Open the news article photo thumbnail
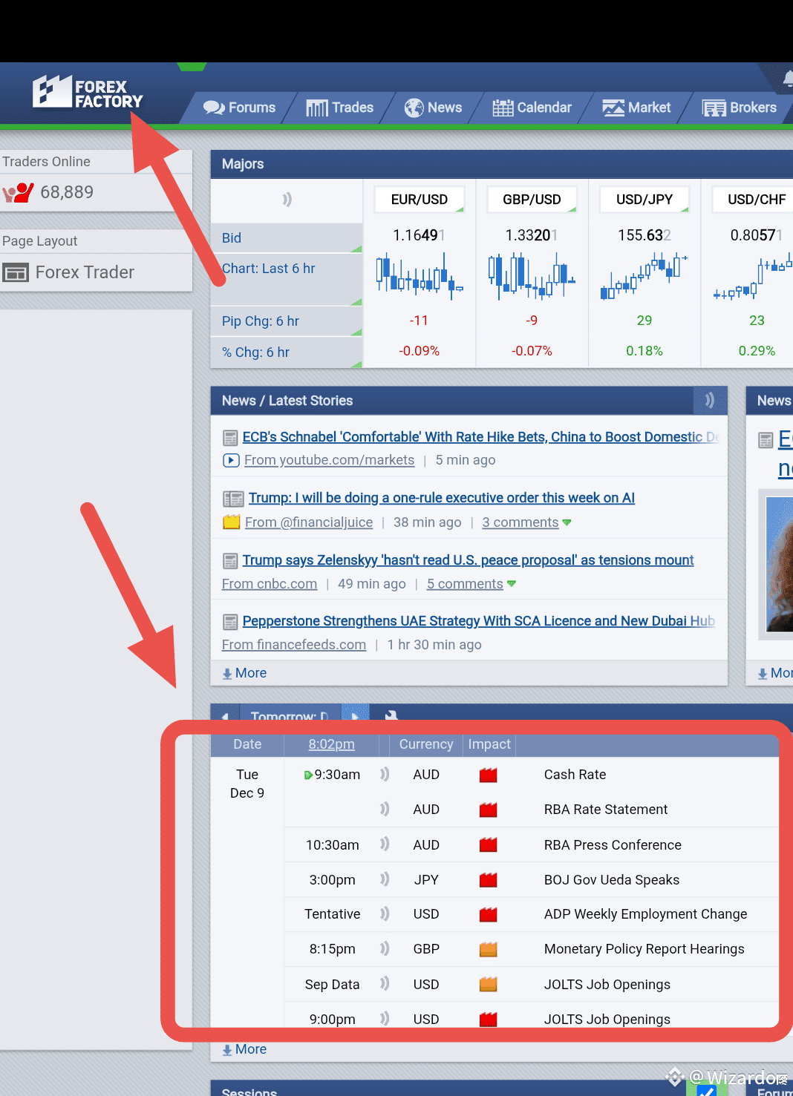 pos(779,565)
